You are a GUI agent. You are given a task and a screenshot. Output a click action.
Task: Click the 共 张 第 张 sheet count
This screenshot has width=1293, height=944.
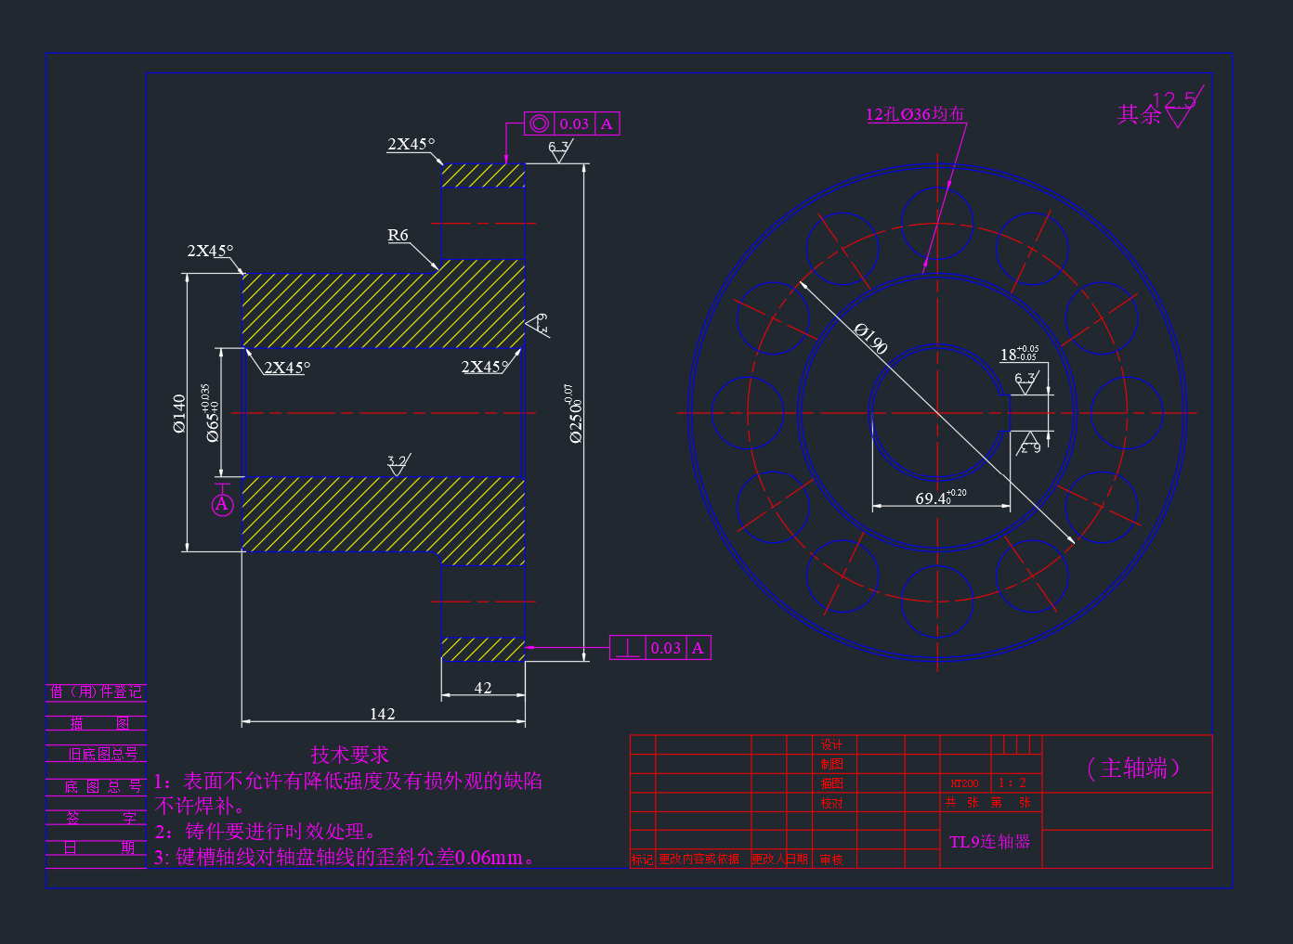(x=987, y=802)
